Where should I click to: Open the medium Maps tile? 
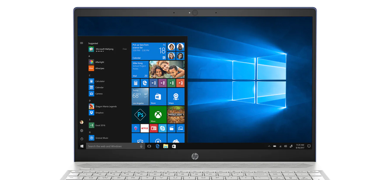(176, 97)
